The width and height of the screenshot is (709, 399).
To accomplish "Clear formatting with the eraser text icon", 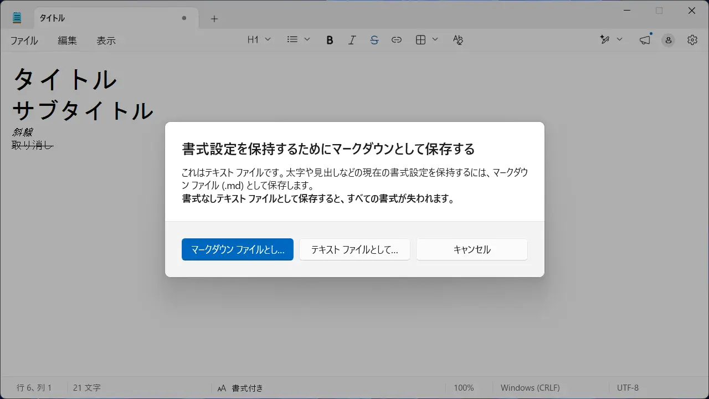I will pyautogui.click(x=458, y=40).
